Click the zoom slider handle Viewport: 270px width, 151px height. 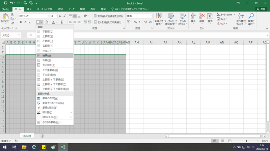point(246,141)
